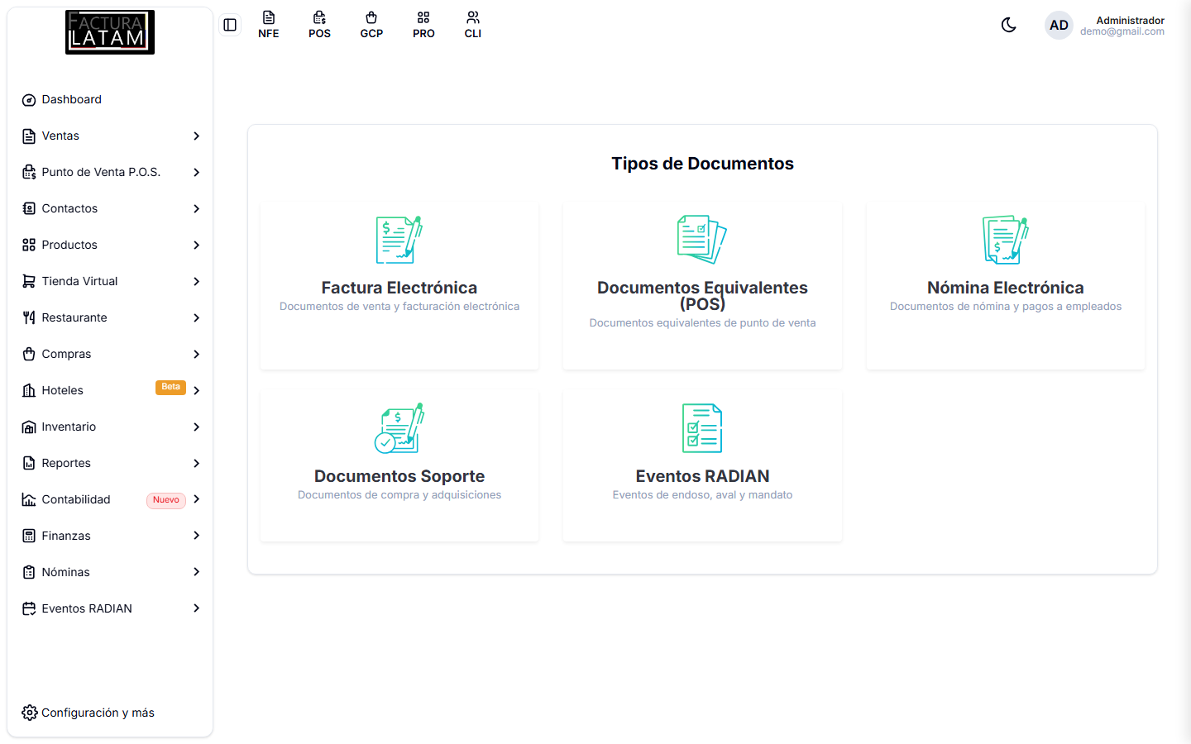Viewport: 1191px width, 744px height.
Task: Click the Beta badge beside Hoteles
Action: (170, 387)
